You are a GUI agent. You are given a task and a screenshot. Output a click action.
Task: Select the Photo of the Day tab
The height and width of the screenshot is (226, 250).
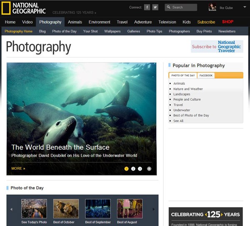[x=183, y=75]
